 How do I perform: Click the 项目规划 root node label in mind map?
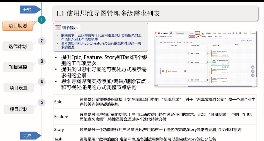point(161,71)
